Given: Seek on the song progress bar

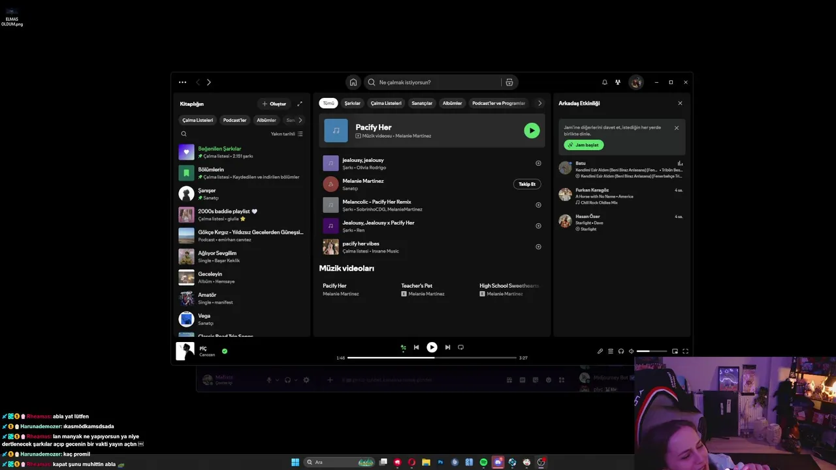Looking at the screenshot, I should [x=432, y=358].
